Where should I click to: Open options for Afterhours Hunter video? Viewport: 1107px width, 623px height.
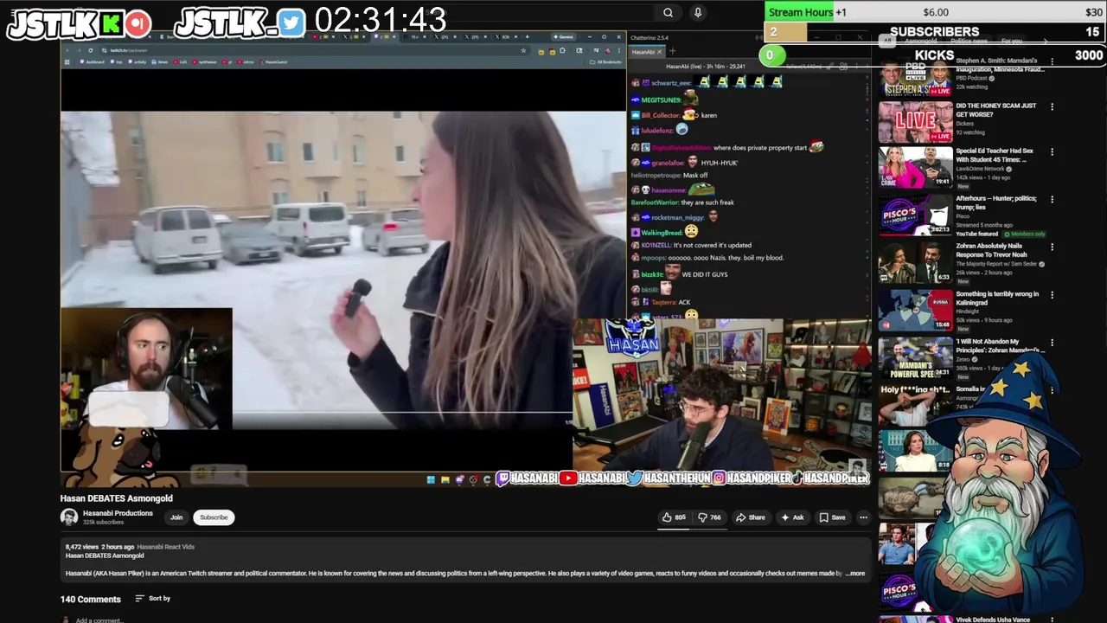1052,199
